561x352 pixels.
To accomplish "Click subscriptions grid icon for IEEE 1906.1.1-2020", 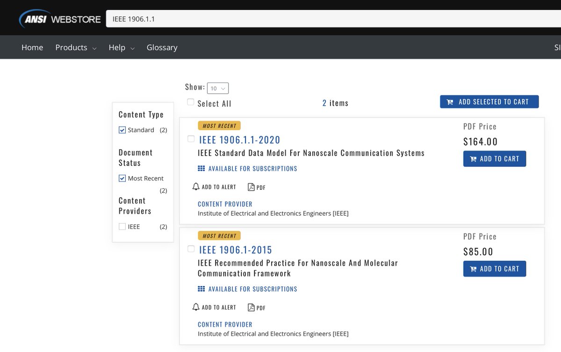I will (201, 168).
